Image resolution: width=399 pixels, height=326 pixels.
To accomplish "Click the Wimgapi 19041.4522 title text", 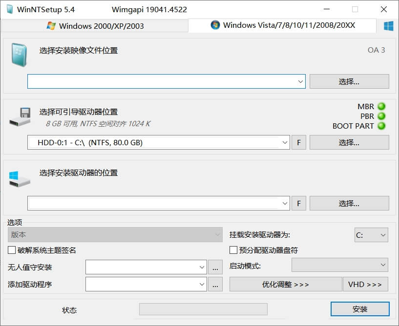I will [149, 10].
